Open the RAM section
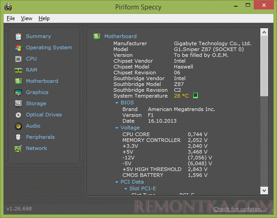This screenshot has width=277, height=218. coord(31,70)
